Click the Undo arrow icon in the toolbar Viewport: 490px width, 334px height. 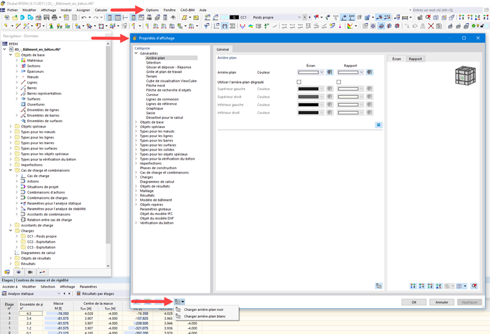coord(84,17)
